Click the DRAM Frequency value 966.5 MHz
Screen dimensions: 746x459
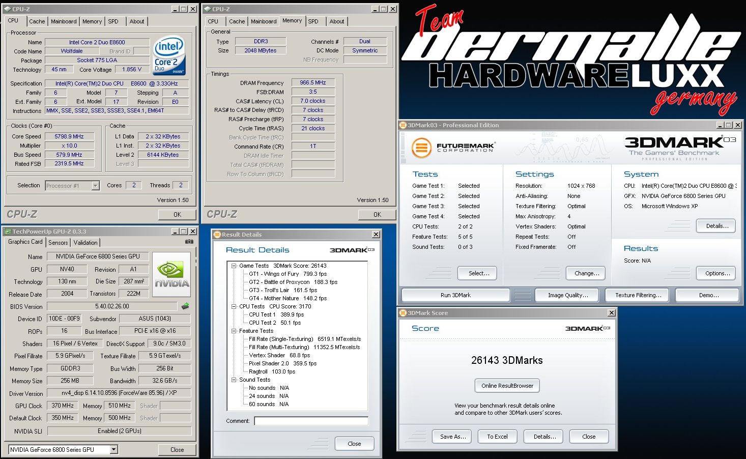pos(313,82)
